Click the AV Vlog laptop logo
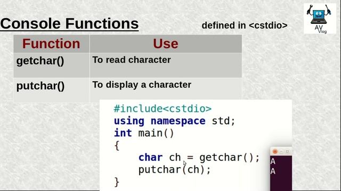Screen dimensions: 341x191 point(320,19)
